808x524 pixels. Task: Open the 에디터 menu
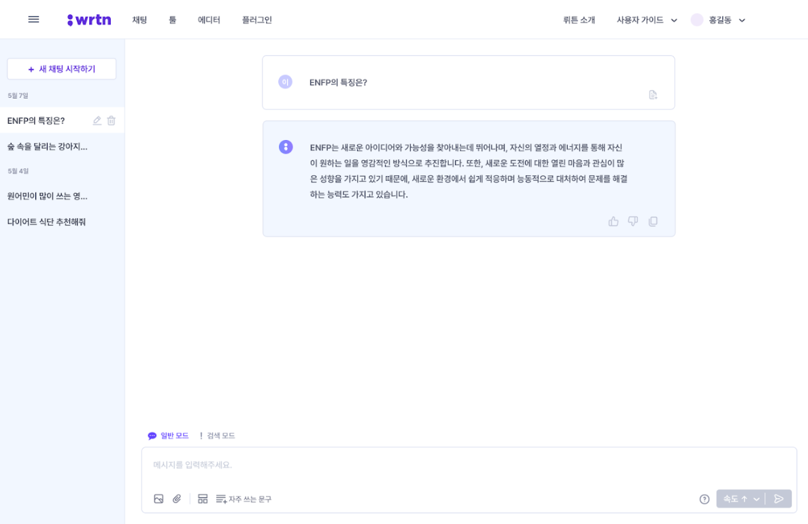pyautogui.click(x=209, y=20)
